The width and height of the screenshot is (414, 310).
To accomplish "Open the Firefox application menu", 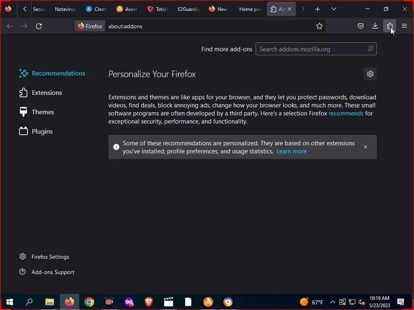I will pyautogui.click(x=404, y=26).
